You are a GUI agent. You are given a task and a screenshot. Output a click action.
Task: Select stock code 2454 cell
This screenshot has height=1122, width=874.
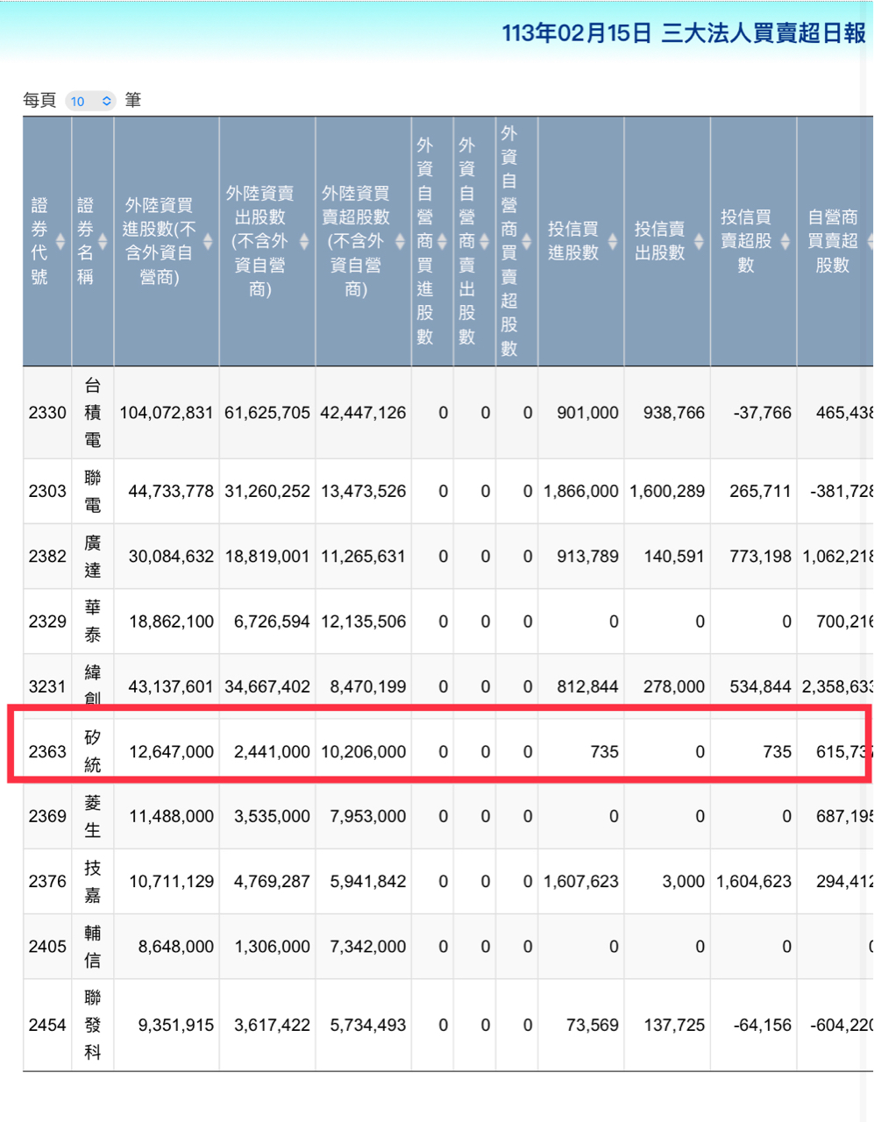[x=47, y=1025]
